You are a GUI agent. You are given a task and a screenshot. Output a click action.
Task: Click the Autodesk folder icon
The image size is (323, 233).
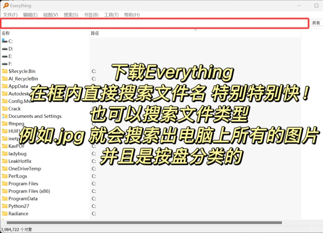coord(5,94)
